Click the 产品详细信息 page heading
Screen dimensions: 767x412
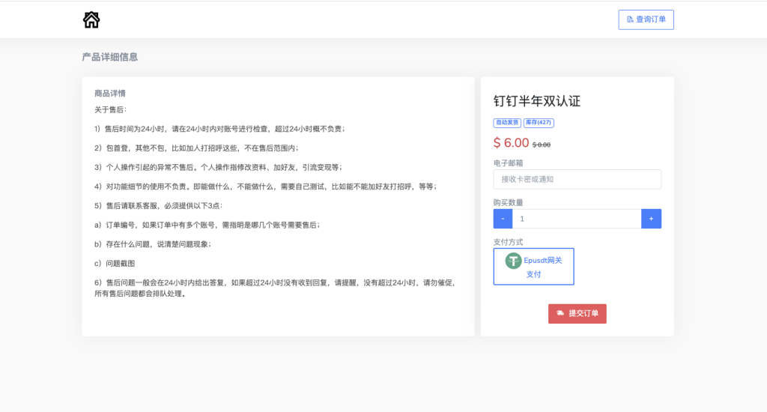click(110, 57)
